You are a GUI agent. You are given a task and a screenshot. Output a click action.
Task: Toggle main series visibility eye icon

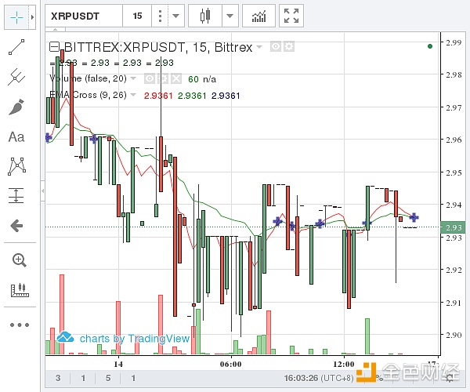coord(276,46)
